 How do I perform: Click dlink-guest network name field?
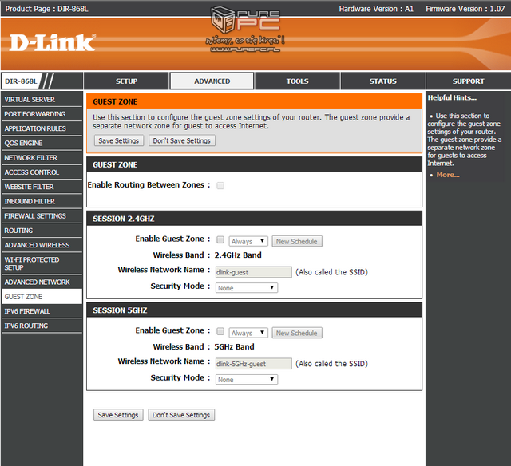[254, 272]
